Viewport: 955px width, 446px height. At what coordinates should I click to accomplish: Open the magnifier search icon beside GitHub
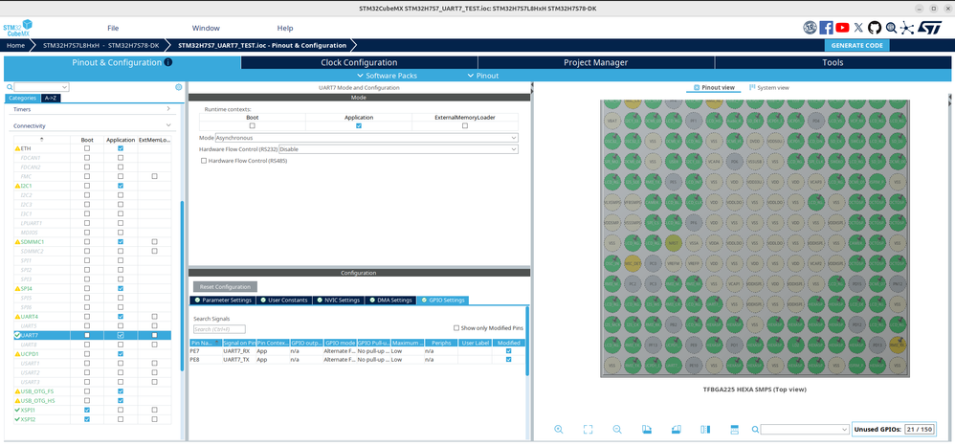[891, 28]
